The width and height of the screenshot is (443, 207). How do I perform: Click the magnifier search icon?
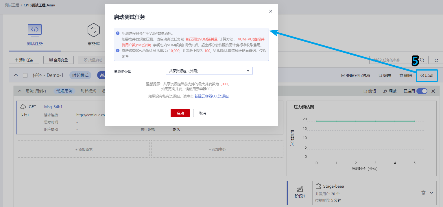point(422,60)
